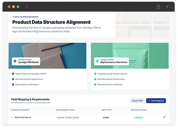Click the hash icon before Material_Grade_v1
Viewport: 178px width, 128px height.
(12, 117)
